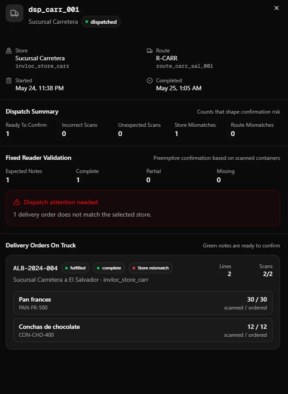Click the red warning triangle icon

click(x=17, y=202)
